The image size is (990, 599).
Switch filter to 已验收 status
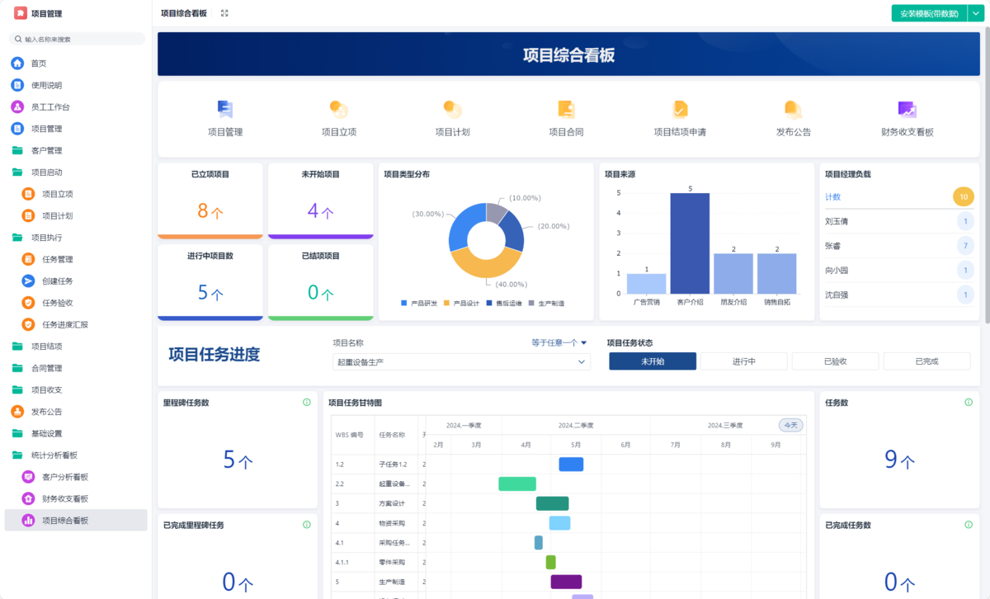point(835,361)
